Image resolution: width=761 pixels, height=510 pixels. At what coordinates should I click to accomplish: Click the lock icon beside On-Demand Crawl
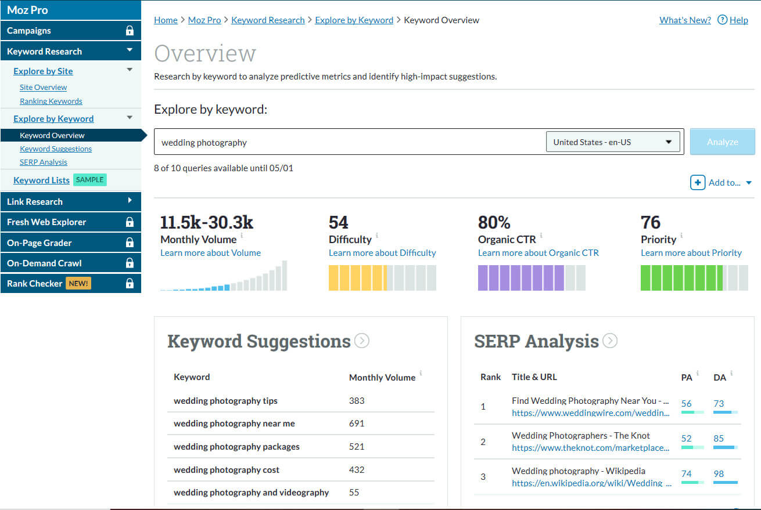click(130, 263)
